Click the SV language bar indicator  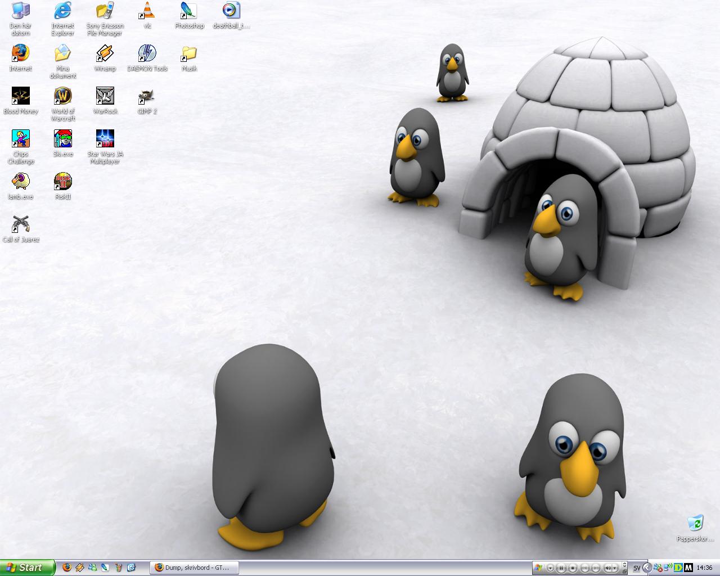coord(637,568)
